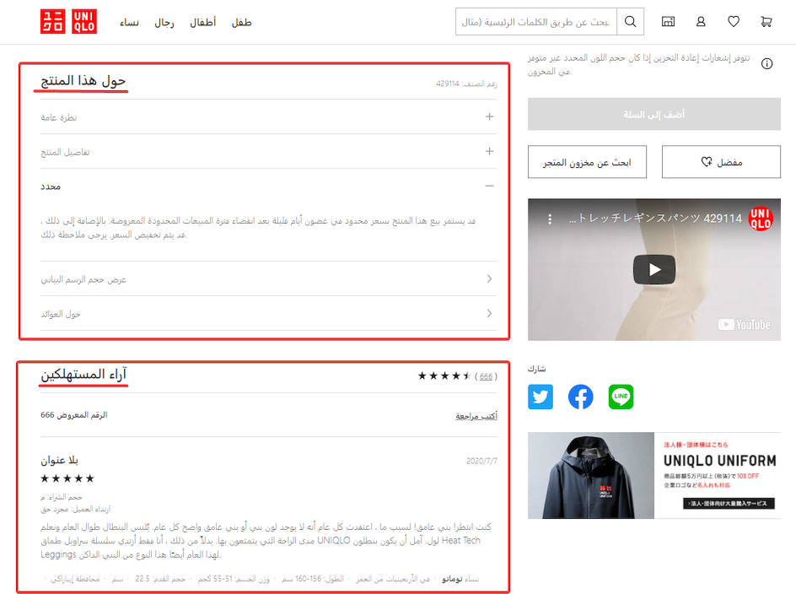
Task: Open the UNIQLO katakana logo home link
Action: tap(52, 21)
